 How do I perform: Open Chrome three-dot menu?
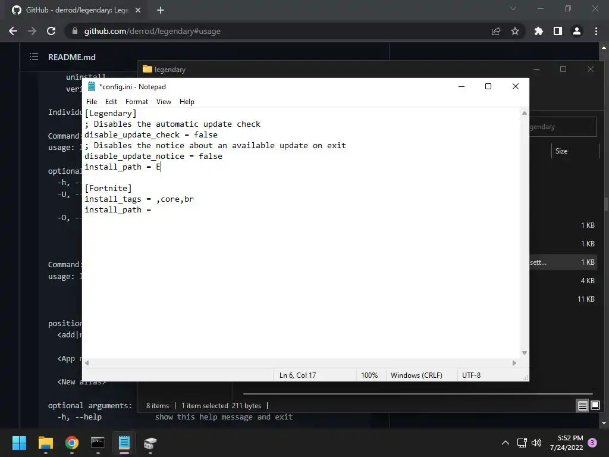pyautogui.click(x=596, y=31)
